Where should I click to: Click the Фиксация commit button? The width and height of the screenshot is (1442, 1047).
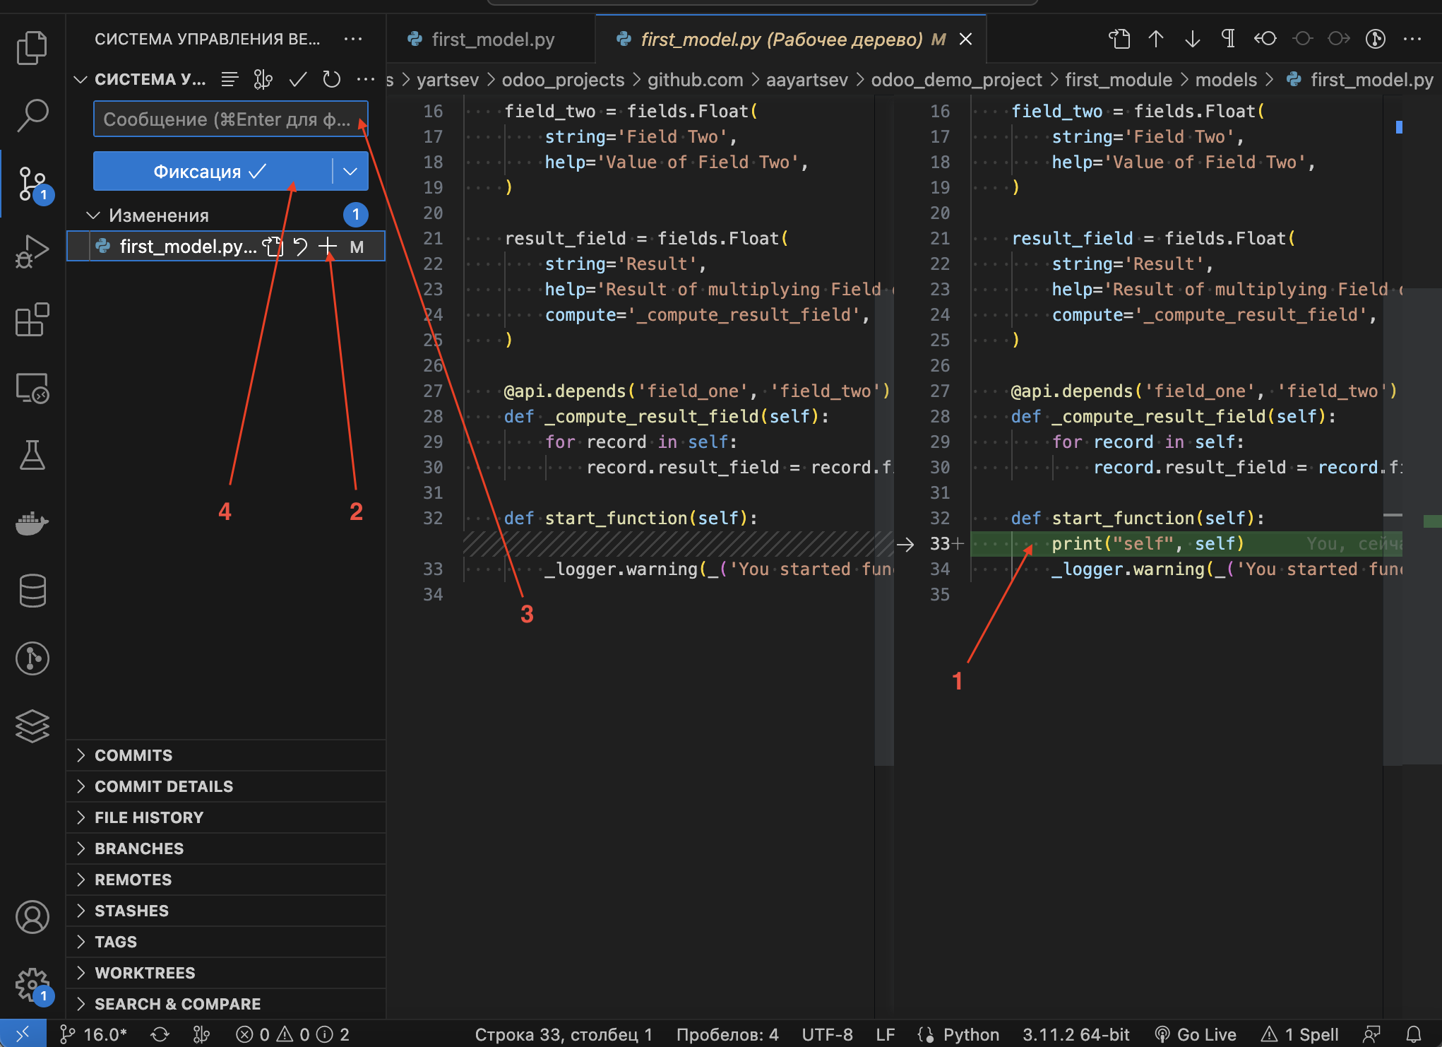click(x=212, y=171)
